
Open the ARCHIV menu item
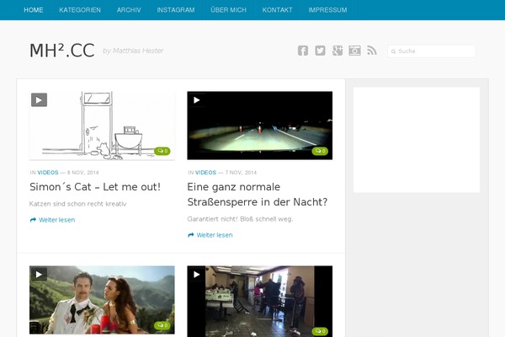(129, 10)
